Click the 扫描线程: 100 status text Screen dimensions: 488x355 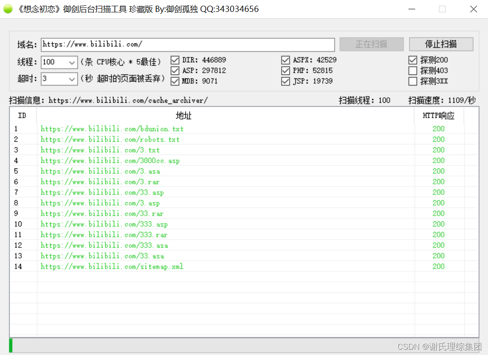(x=364, y=100)
